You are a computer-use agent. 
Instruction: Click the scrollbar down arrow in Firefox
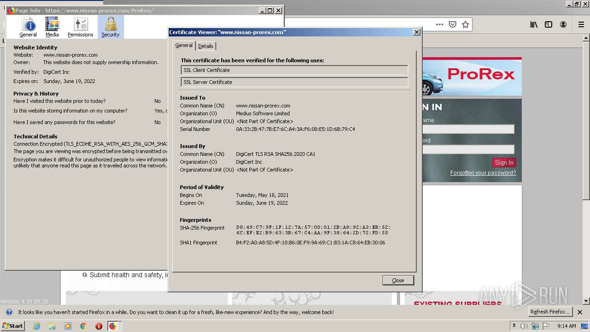(586, 301)
